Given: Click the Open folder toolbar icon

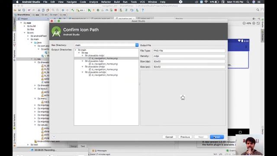Looking at the screenshot, I should tap(15, 10).
